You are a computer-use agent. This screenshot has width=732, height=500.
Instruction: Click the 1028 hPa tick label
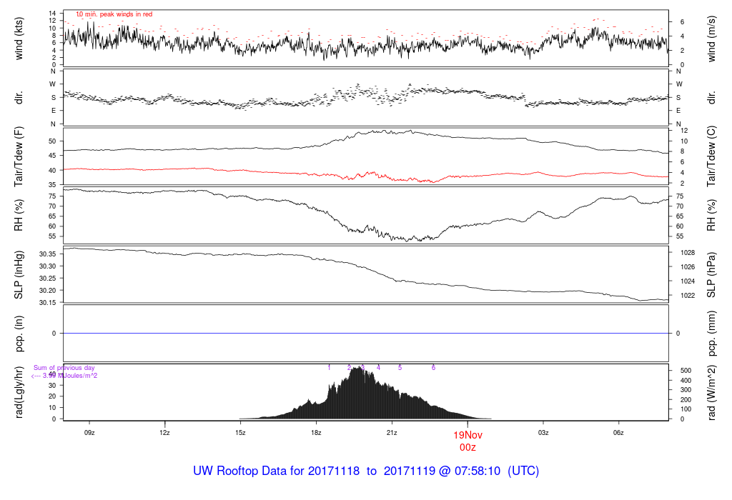tap(688, 253)
